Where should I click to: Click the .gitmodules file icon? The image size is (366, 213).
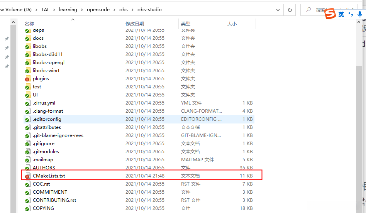coord(28,152)
